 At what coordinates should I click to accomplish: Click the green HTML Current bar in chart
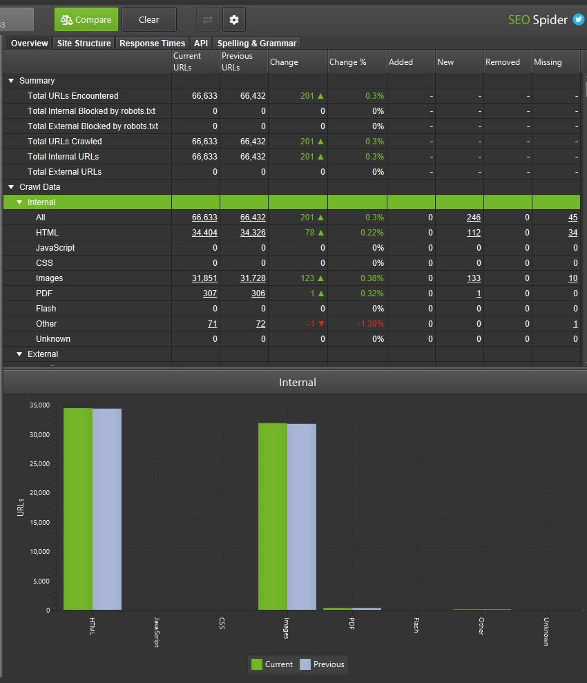click(x=78, y=509)
